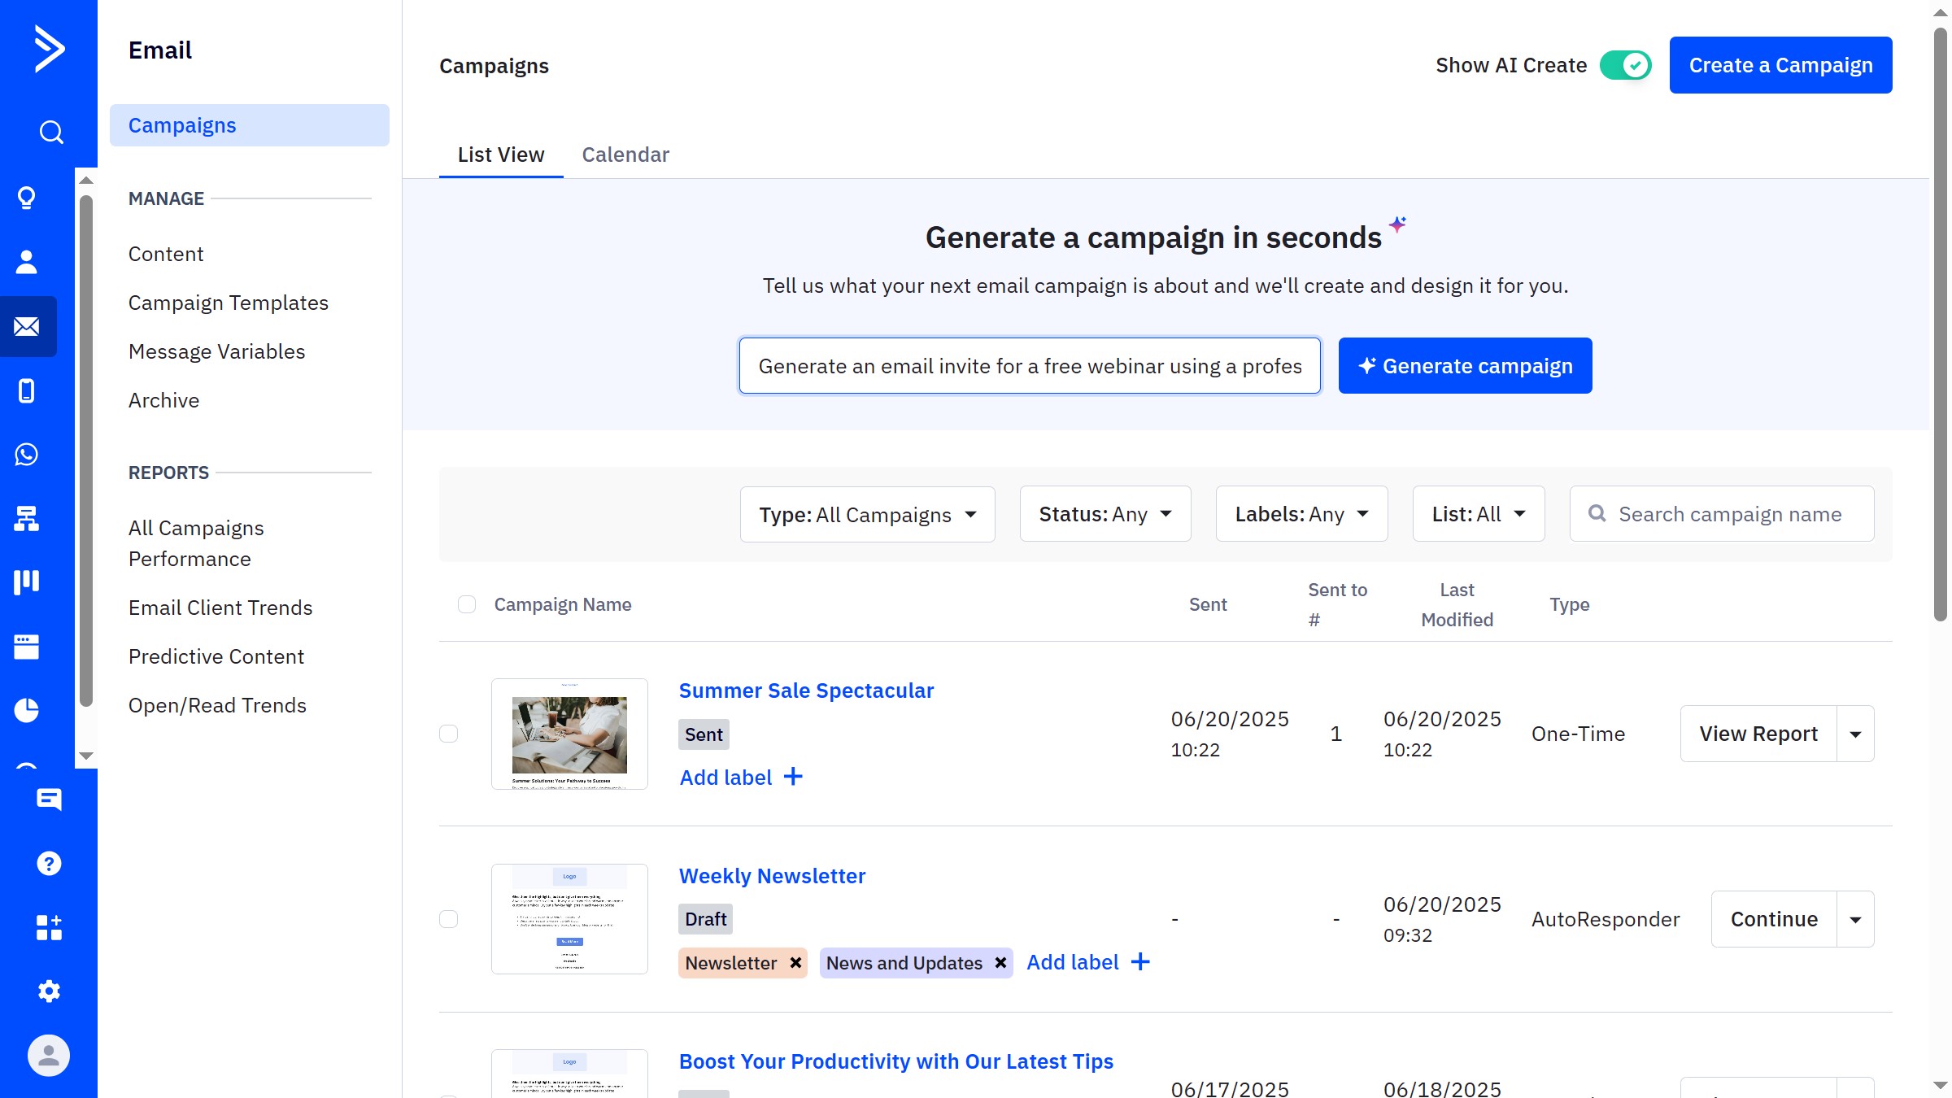1952x1098 pixels.
Task: Open the Settings gear icon
Action: coord(49,991)
